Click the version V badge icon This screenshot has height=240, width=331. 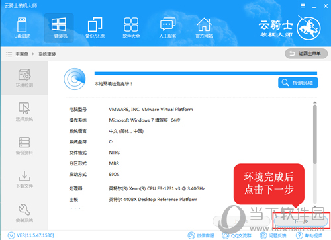point(11,235)
